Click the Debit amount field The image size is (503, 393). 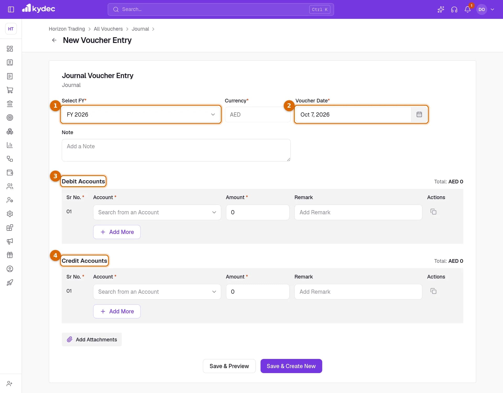258,212
